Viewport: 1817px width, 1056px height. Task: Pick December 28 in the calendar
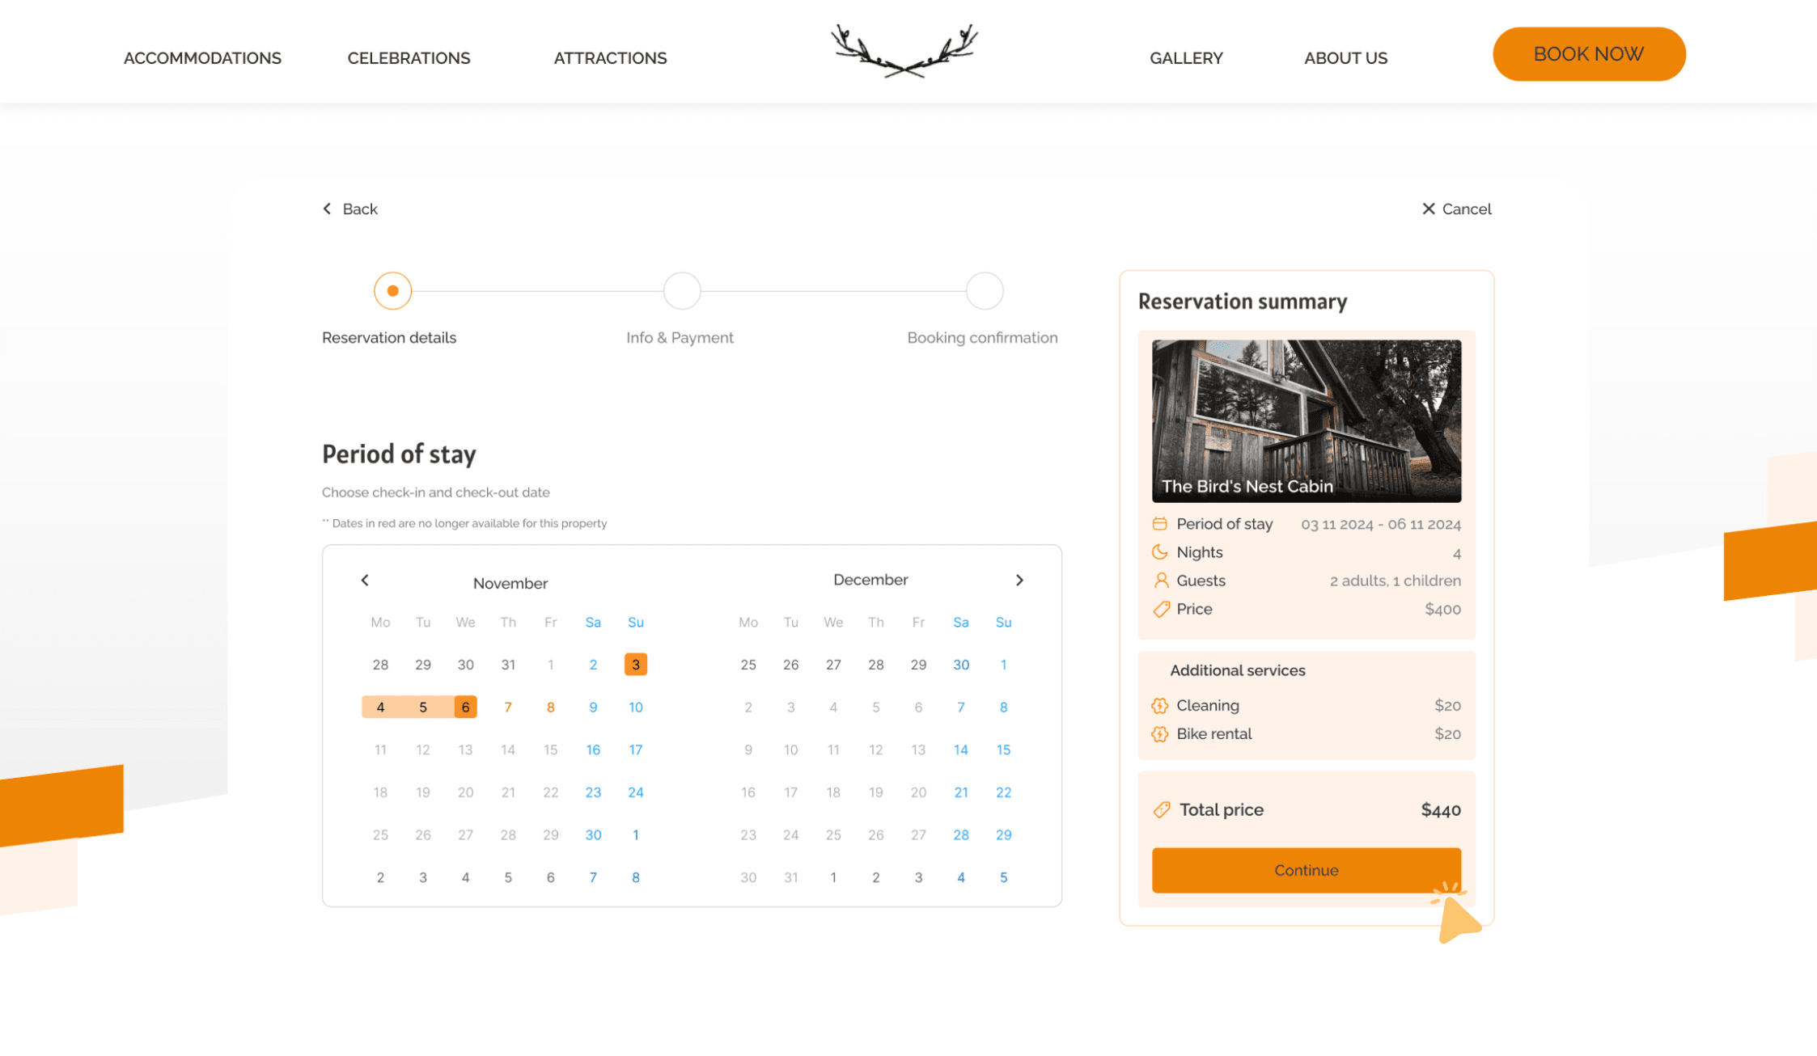point(961,834)
